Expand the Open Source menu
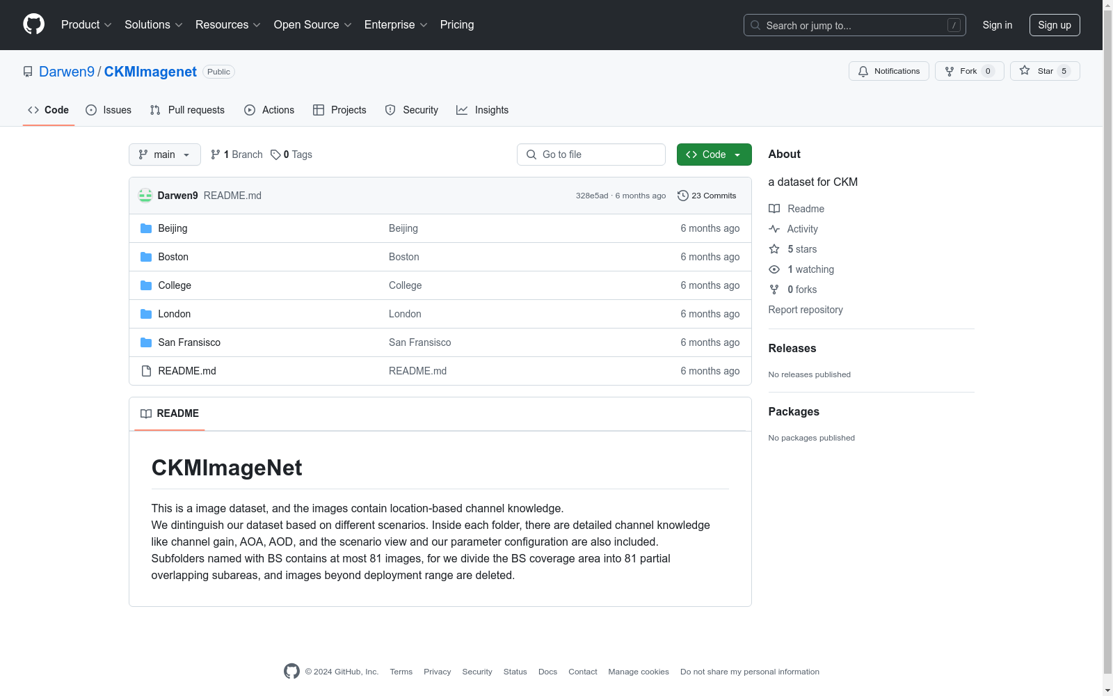Screen dimensions: 1113x696 [x=313, y=25]
